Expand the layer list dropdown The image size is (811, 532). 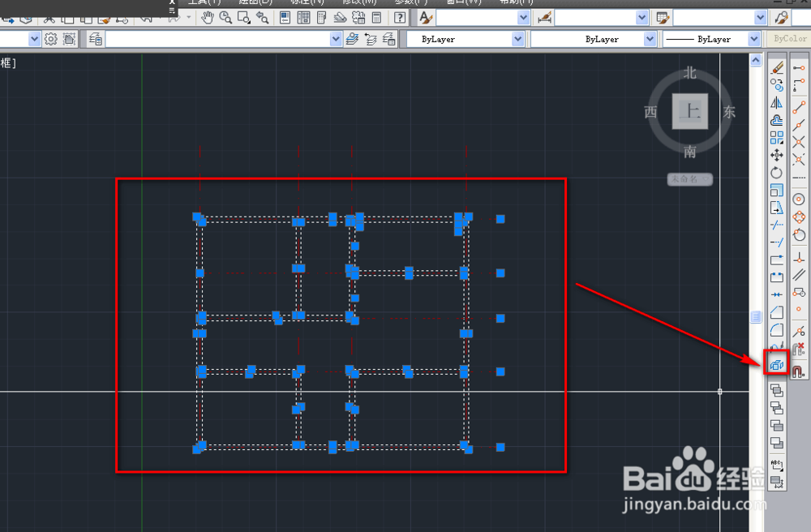(x=336, y=39)
